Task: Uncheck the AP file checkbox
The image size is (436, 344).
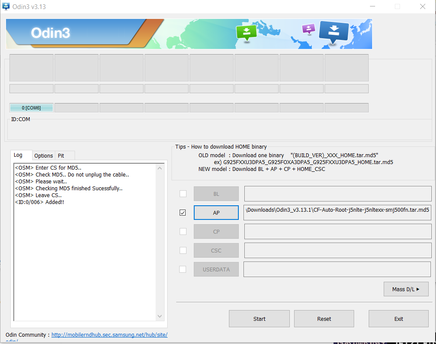Action: click(x=183, y=213)
